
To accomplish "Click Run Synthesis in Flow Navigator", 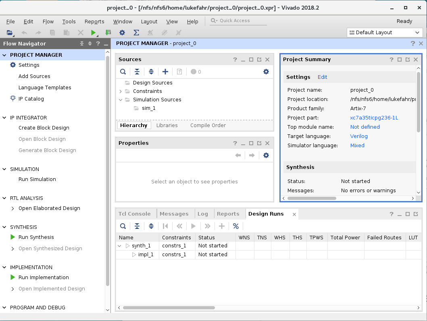I will 36,237.
